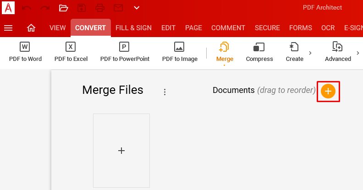Click the empty document placeholder with plus
Image resolution: width=363 pixels, height=190 pixels.
tap(121, 151)
